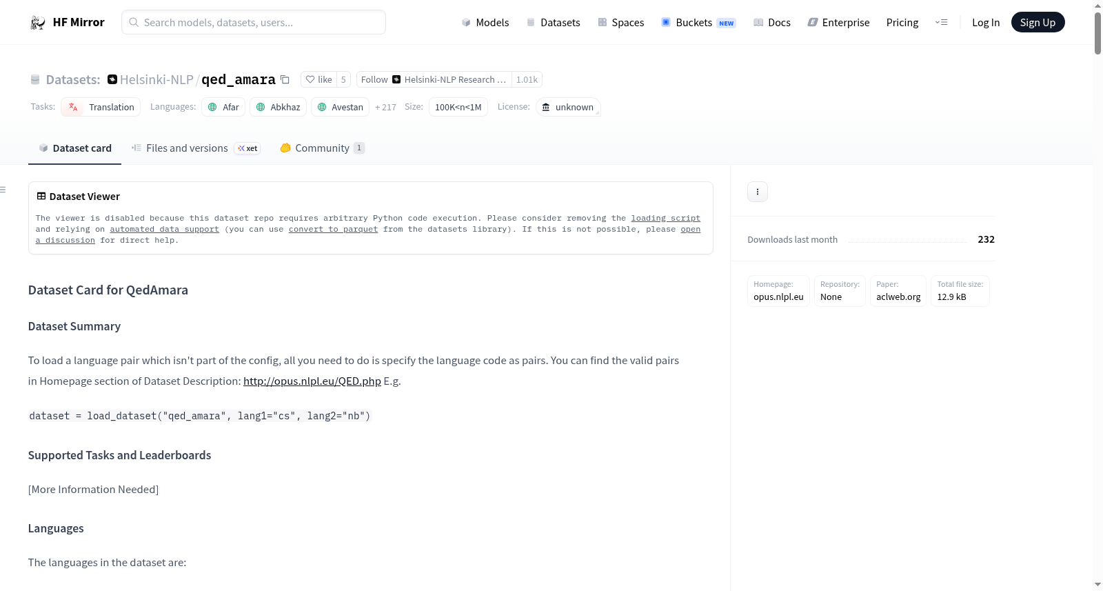Viewport: 1103px width, 591px height.
Task: Select the 100K<n<1M size tag
Action: click(x=458, y=107)
